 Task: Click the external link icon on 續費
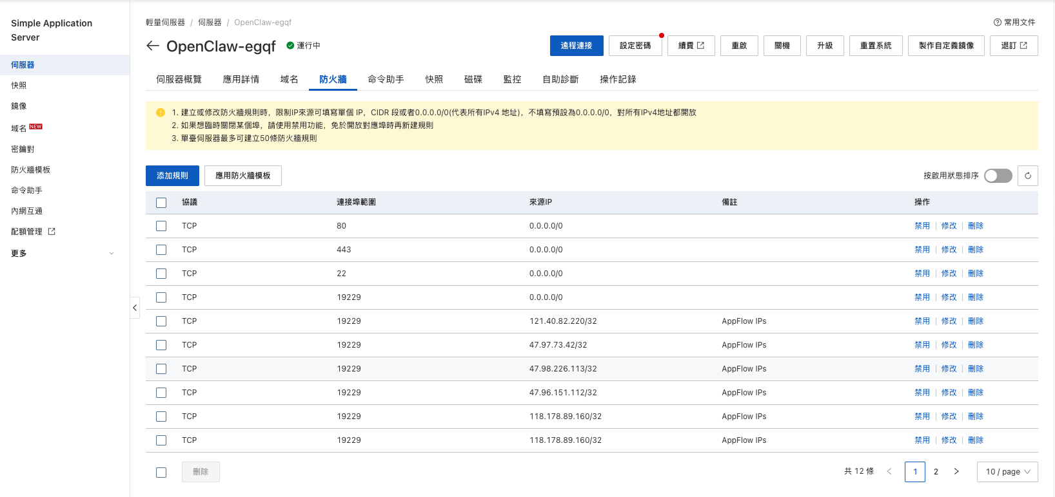pyautogui.click(x=701, y=46)
